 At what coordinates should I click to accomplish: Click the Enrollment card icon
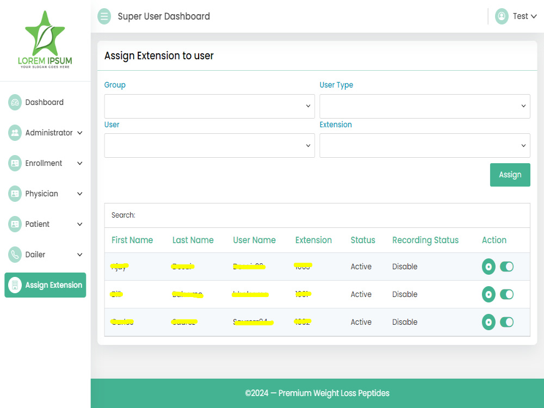[x=15, y=163]
